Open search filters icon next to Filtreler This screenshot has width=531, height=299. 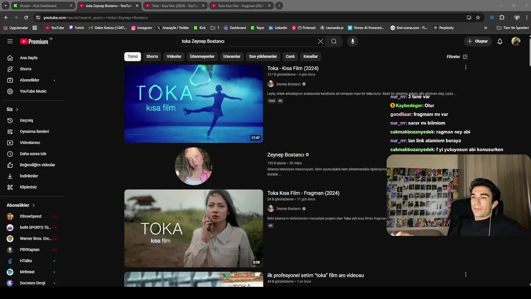tap(465, 56)
